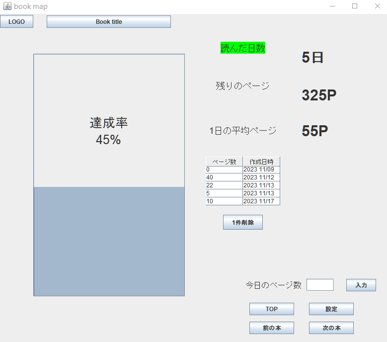Click the 今日のページ数 label

273,285
